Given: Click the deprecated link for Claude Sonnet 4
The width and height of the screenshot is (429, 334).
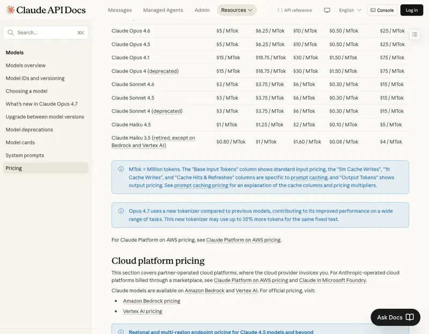Looking at the screenshot, I should [167, 111].
